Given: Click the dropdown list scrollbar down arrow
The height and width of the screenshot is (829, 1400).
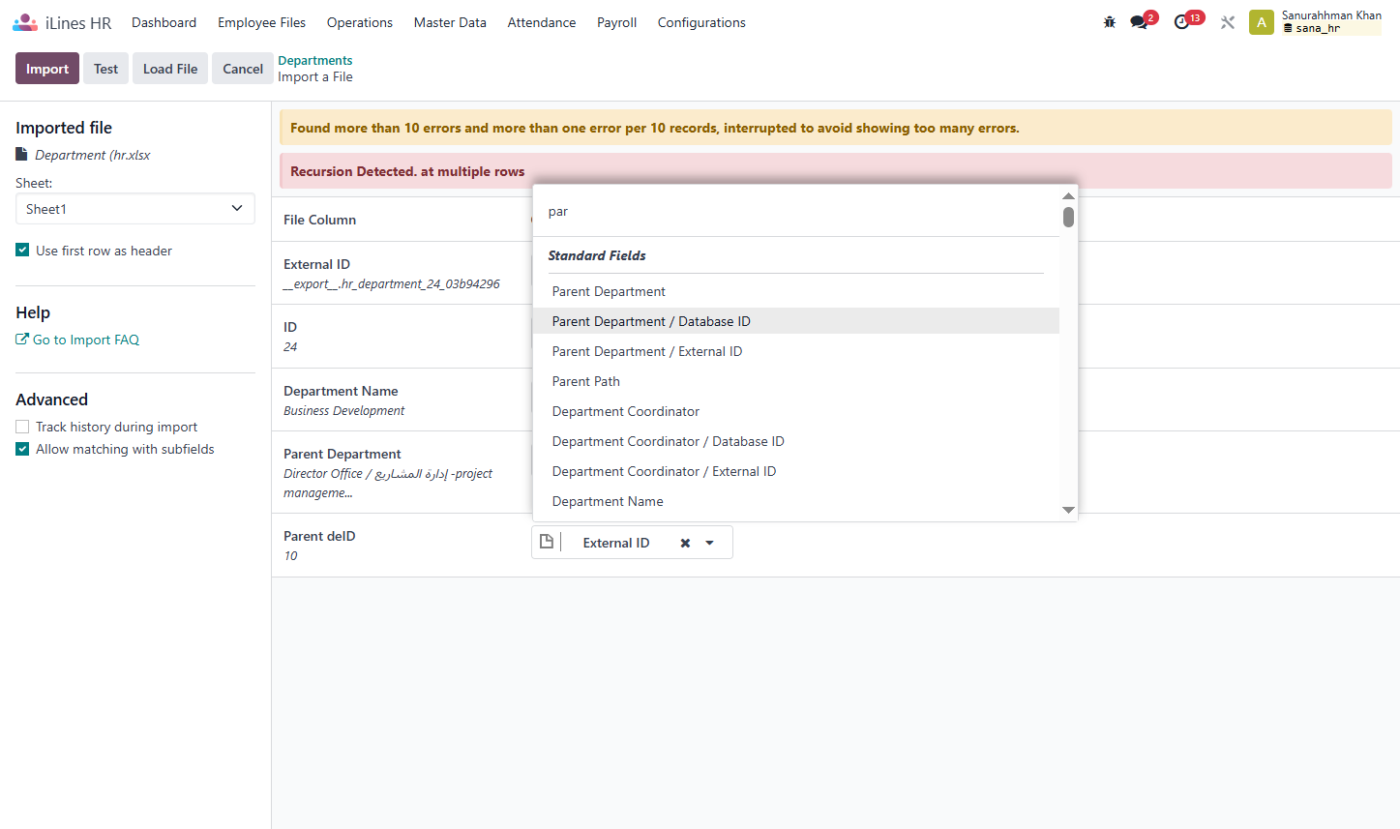Looking at the screenshot, I should (1068, 510).
